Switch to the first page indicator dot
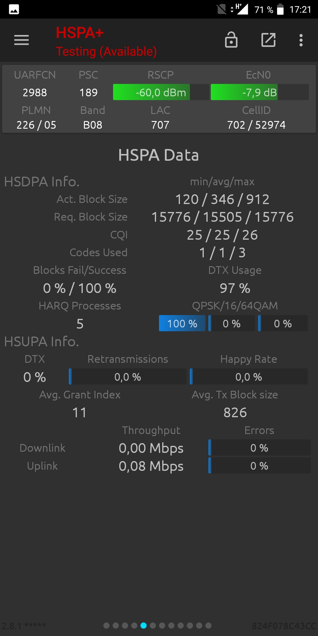This screenshot has height=636, width=318. pyautogui.click(x=107, y=625)
